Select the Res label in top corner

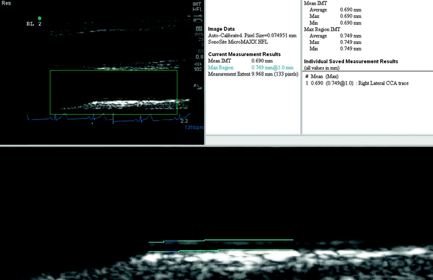point(6,3)
